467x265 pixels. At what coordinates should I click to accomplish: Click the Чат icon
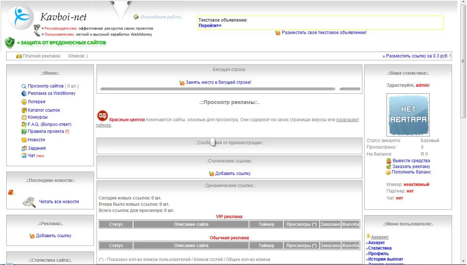click(24, 156)
